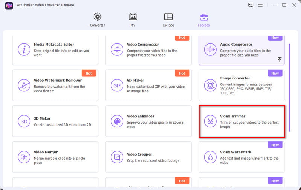The image size is (301, 190).
Task: Open the Video Merger title
Action: tap(46, 152)
